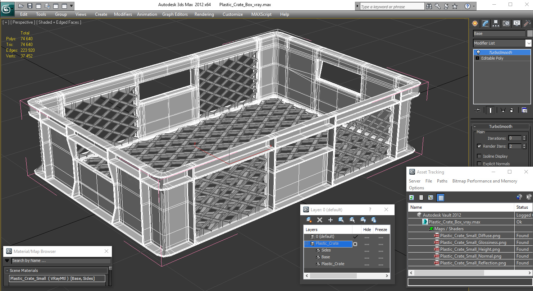
Task: Toggle the TurboSmooth lightbulb visibility
Action: click(x=478, y=52)
